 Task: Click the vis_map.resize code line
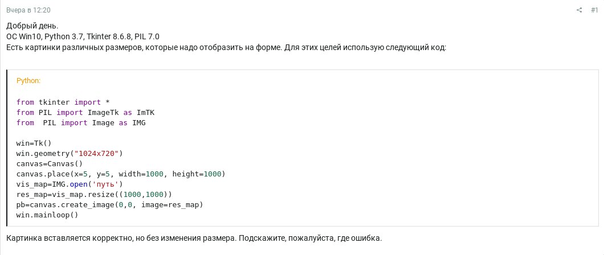pyautogui.click(x=96, y=194)
